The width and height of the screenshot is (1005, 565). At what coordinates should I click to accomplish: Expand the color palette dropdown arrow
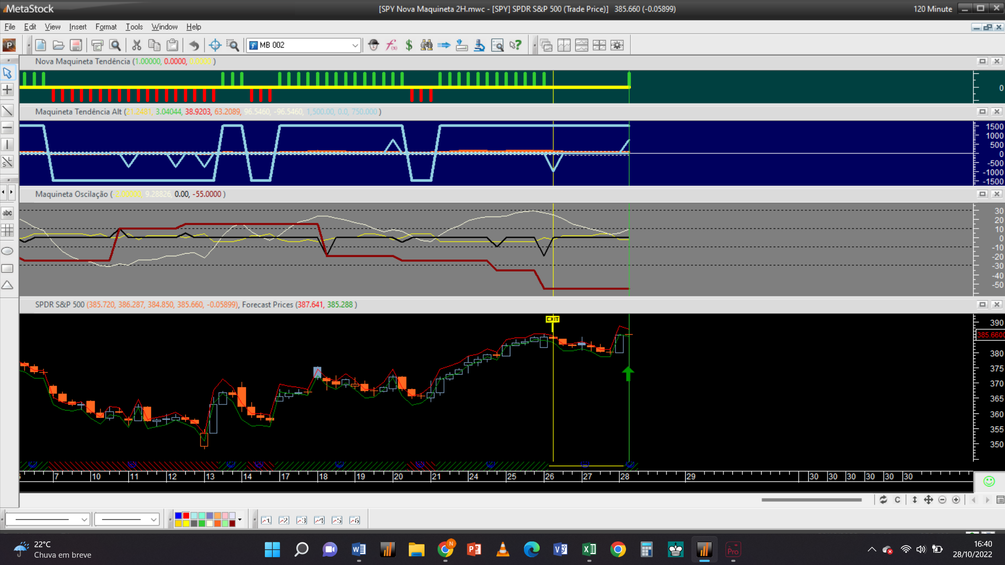240,519
